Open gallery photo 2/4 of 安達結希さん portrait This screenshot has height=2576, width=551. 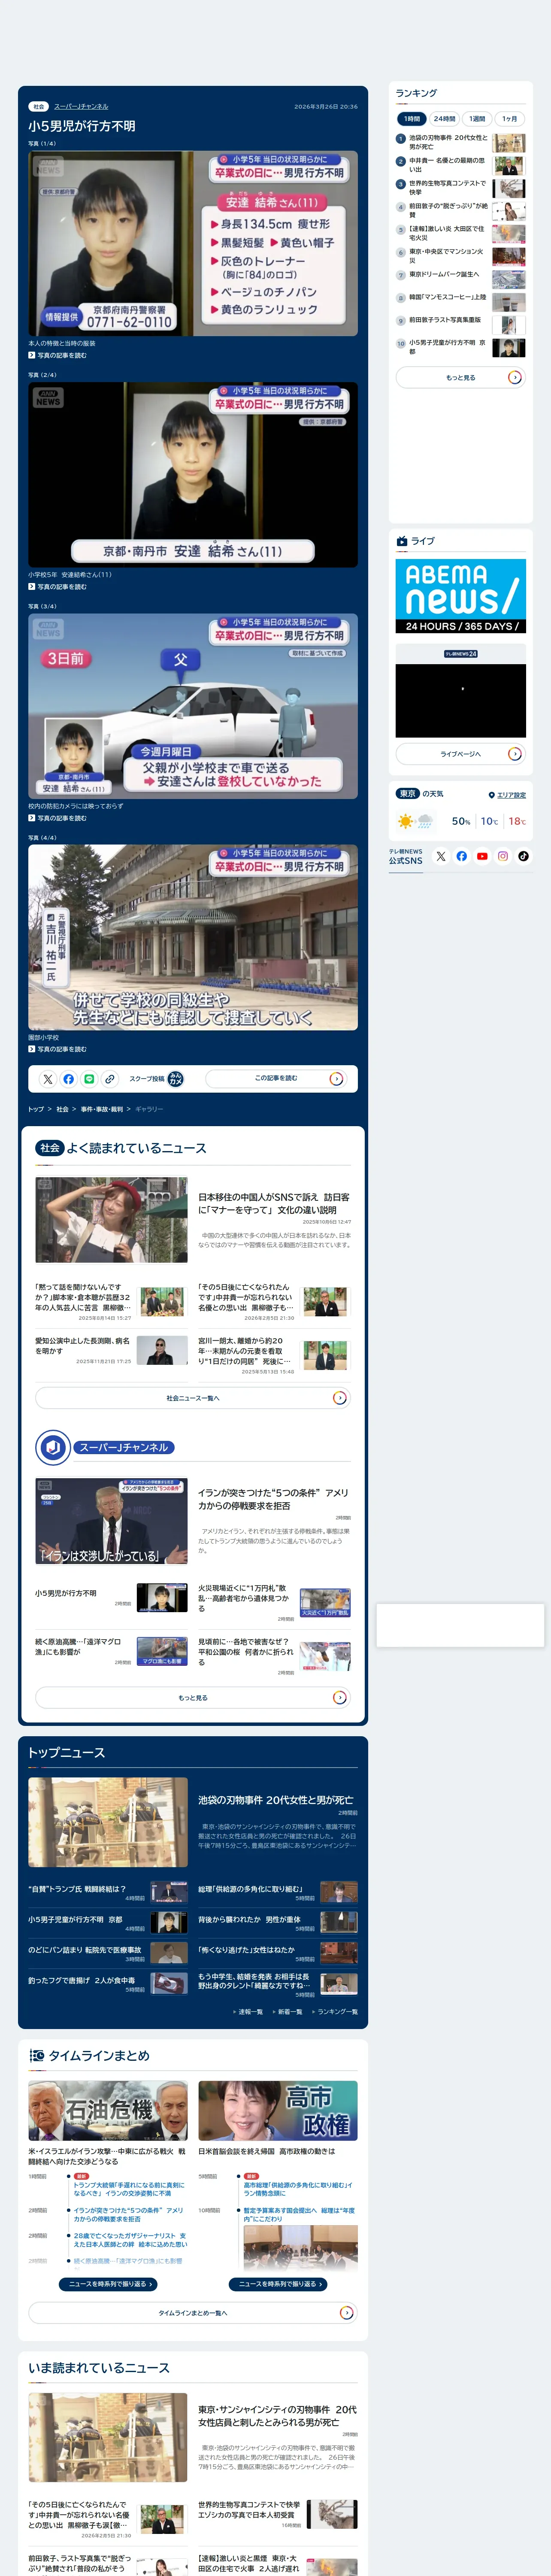(x=193, y=475)
